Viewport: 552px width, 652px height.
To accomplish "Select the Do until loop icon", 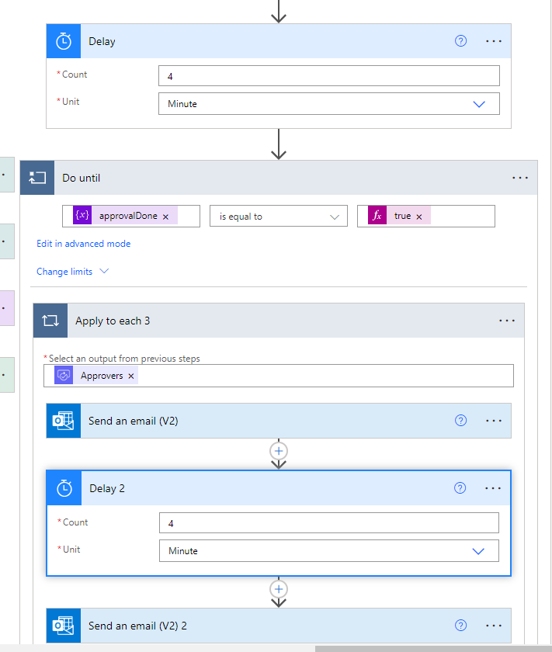I will pyautogui.click(x=37, y=177).
